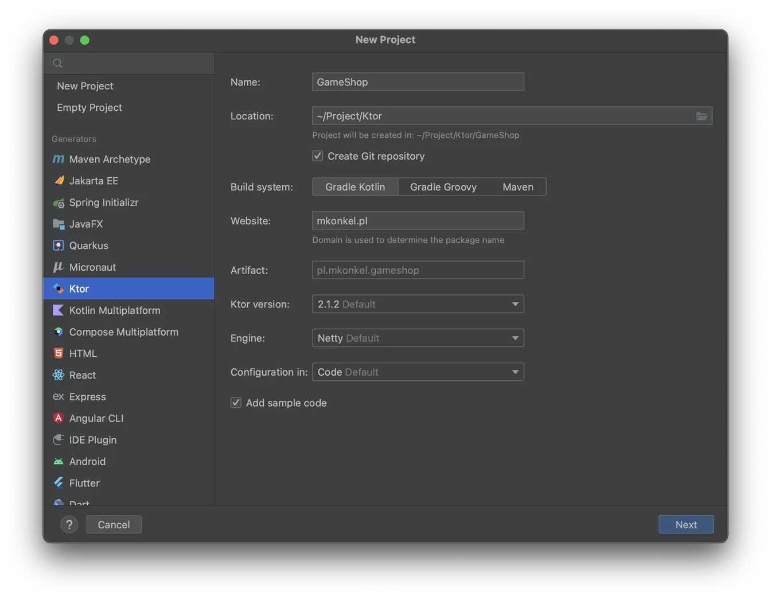771x600 pixels.
Task: Select the Maven Archetype generator icon
Action: (x=59, y=159)
